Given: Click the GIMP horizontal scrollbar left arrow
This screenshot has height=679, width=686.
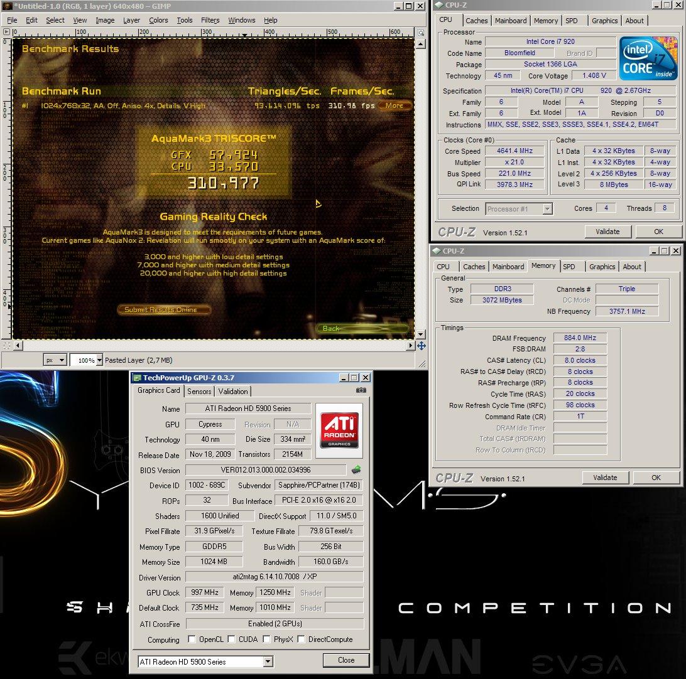Looking at the screenshot, I should coord(18,346).
